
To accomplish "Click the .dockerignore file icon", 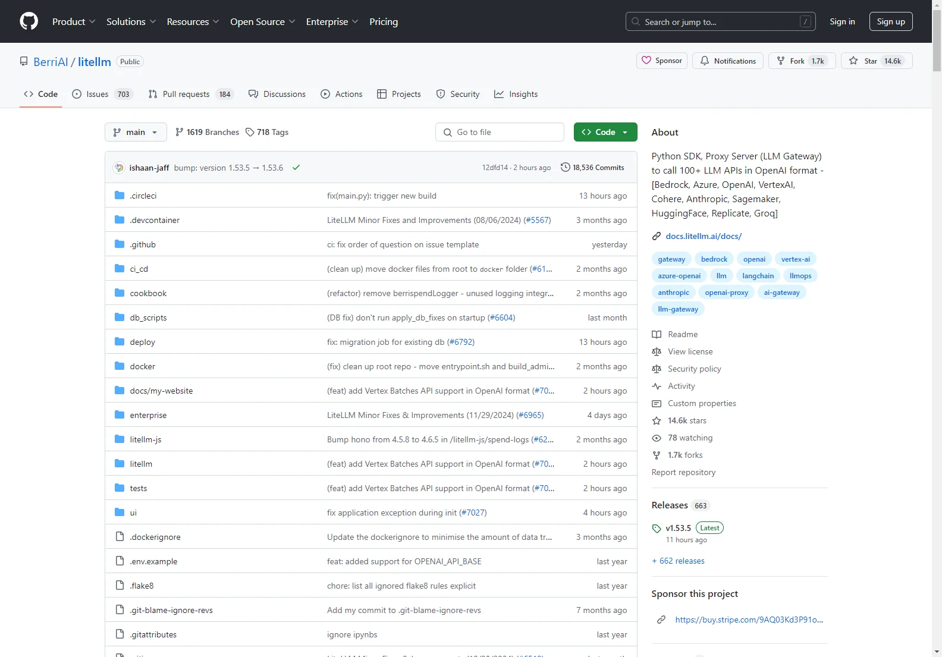I will [x=120, y=536].
